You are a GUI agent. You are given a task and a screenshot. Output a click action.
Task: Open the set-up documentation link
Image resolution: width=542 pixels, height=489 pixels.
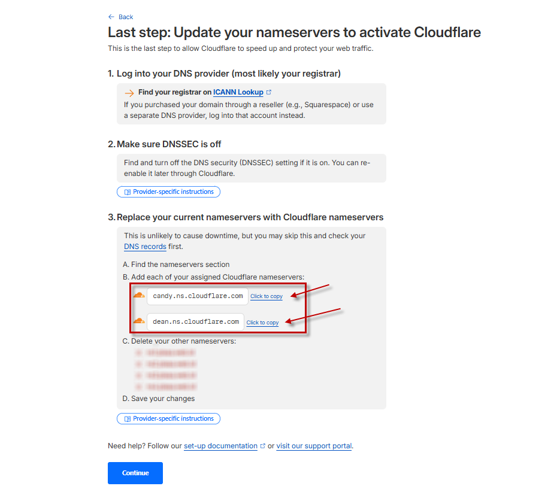220,446
